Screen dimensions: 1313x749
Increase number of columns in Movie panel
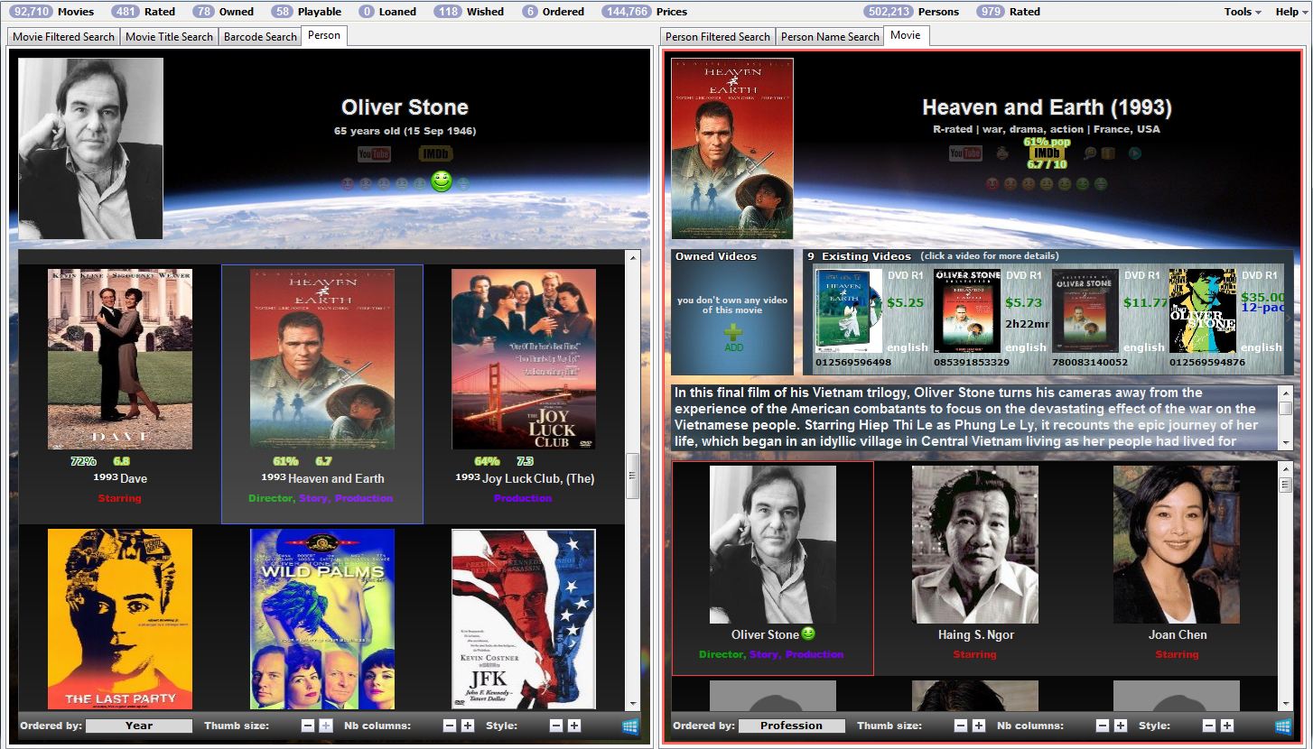1121,726
